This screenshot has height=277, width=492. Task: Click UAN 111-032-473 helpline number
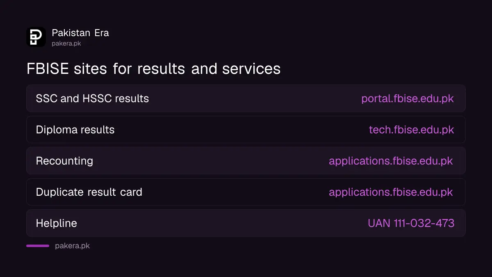point(411,223)
